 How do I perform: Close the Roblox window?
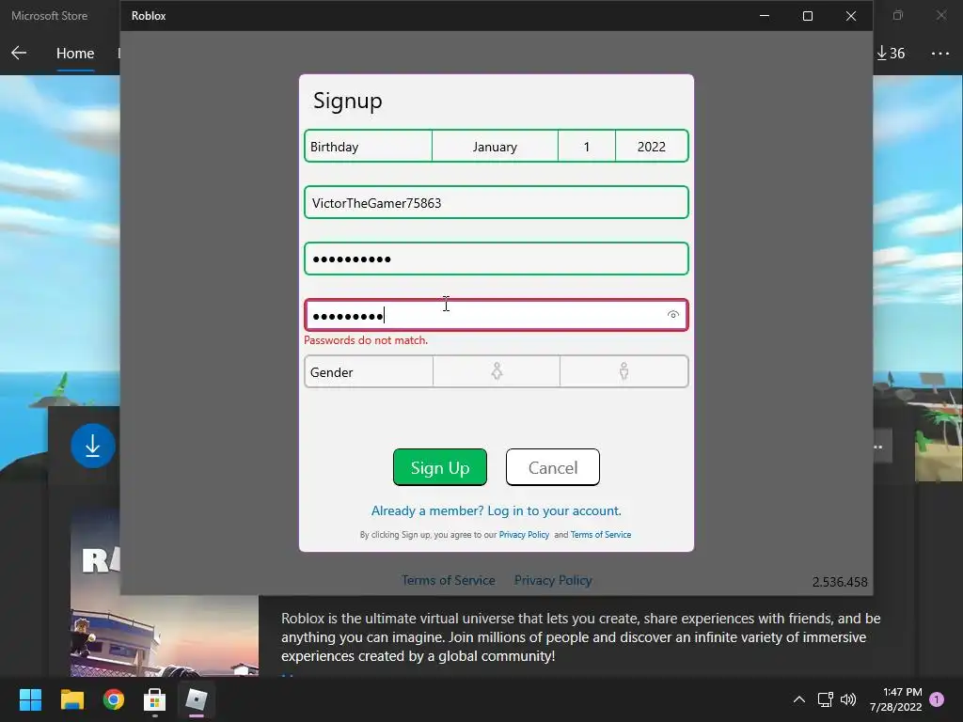pos(850,16)
